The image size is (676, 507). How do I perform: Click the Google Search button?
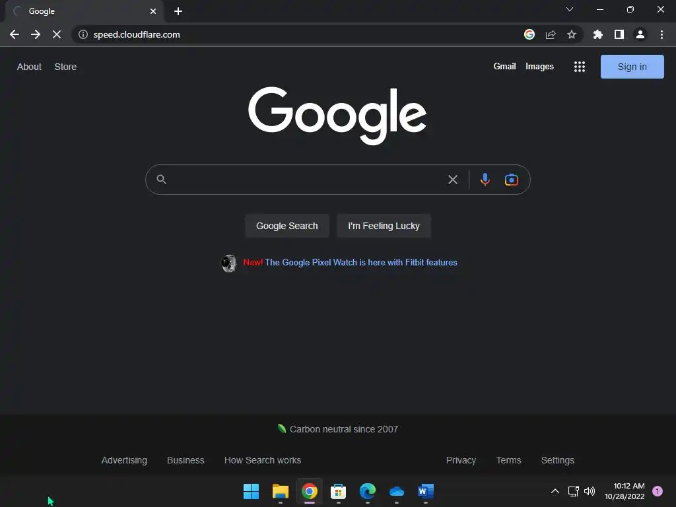click(x=287, y=226)
